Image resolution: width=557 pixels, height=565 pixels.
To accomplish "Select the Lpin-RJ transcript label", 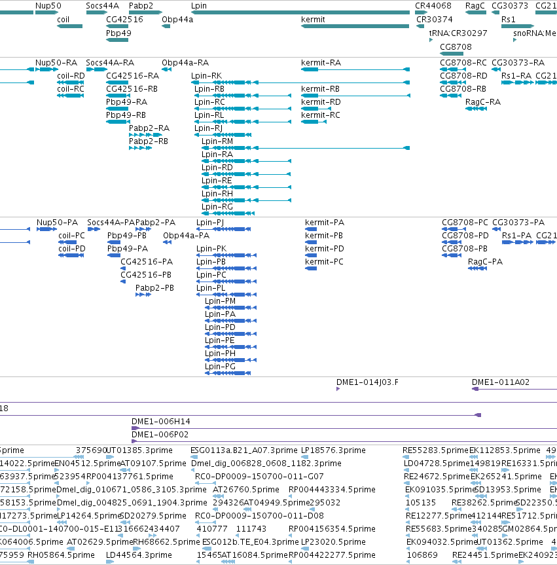I will click(208, 128).
